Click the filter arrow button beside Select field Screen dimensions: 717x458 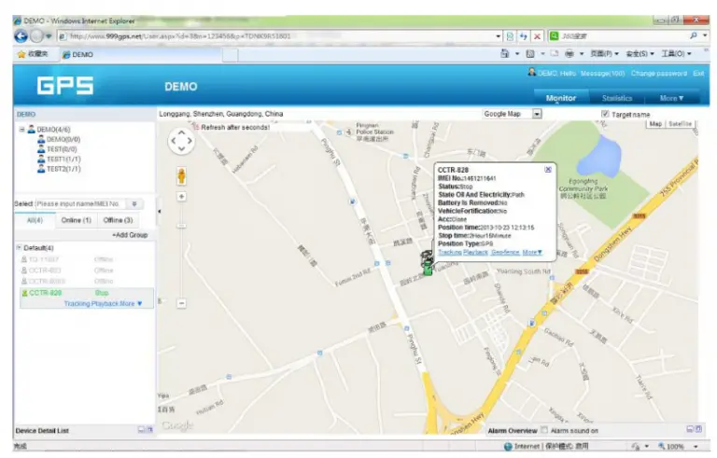(134, 204)
